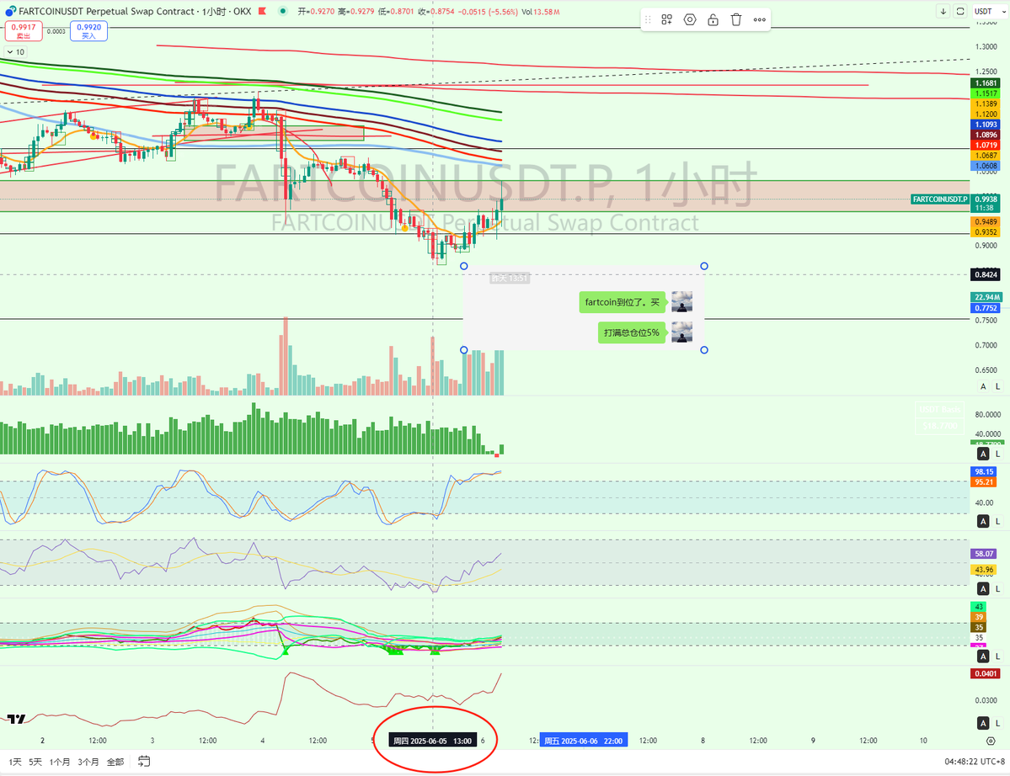Toggle log scale L on the USDT Basis pane

coord(997,454)
